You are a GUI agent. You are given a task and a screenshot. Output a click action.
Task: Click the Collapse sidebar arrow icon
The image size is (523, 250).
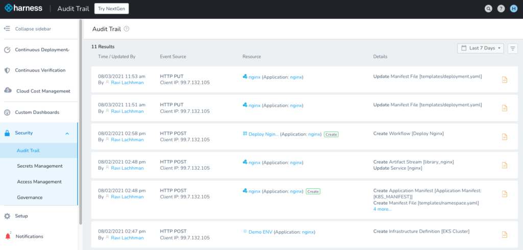(x=7, y=29)
